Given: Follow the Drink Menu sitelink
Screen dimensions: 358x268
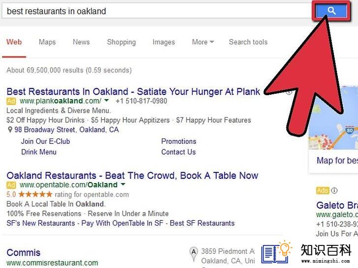Looking at the screenshot, I should pyautogui.click(x=39, y=152).
